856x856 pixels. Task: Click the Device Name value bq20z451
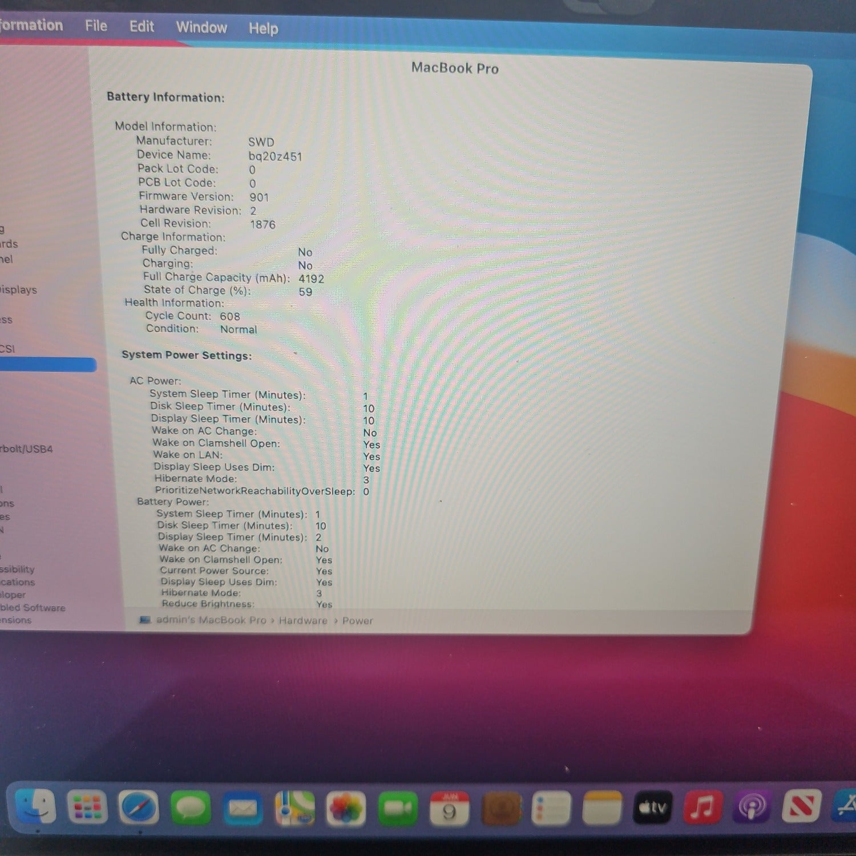pos(275,156)
